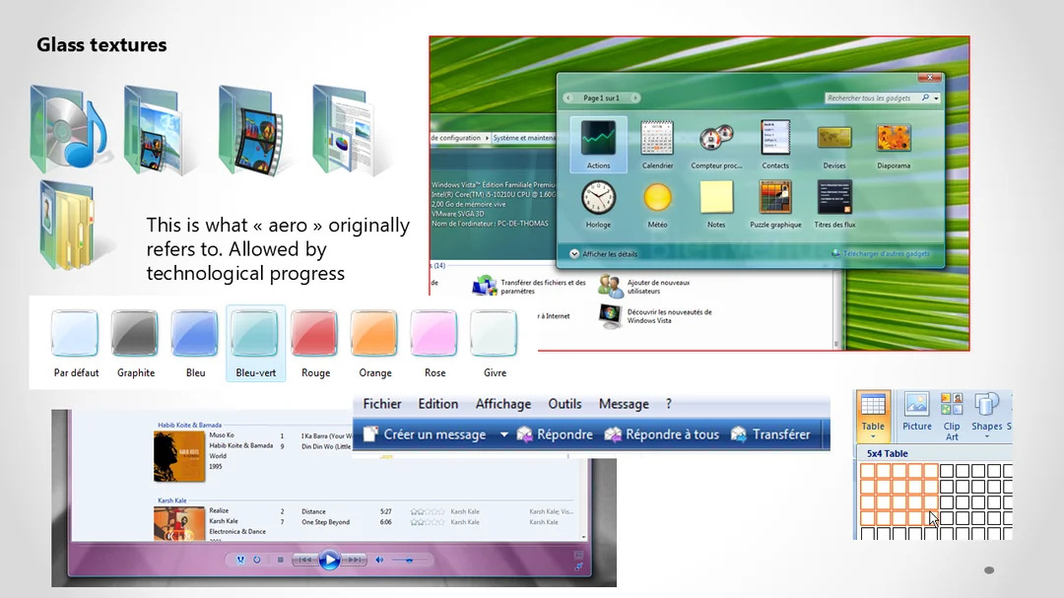This screenshot has height=598, width=1064.
Task: Select the Contacts gadget
Action: pos(775,144)
